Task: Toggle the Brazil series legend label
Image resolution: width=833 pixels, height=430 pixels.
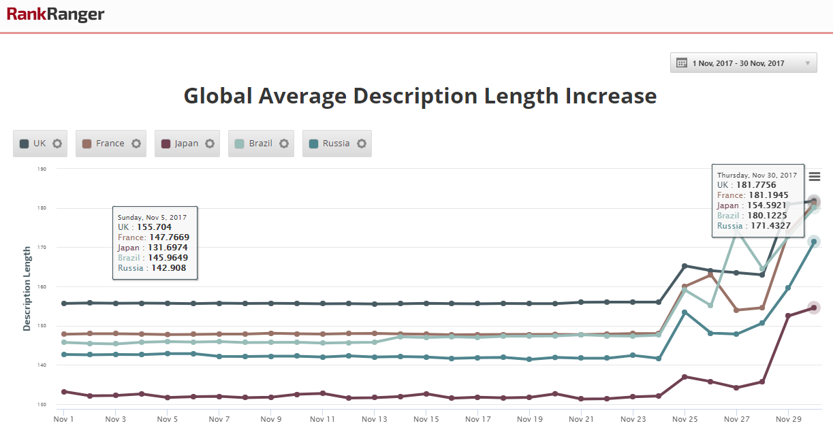Action: coord(260,144)
